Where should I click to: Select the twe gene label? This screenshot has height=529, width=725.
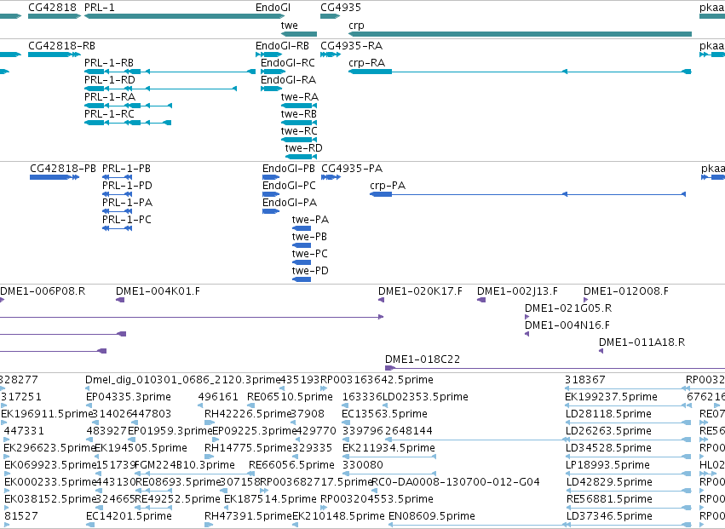coord(290,26)
